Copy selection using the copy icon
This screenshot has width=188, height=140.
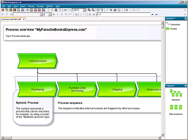point(52,10)
